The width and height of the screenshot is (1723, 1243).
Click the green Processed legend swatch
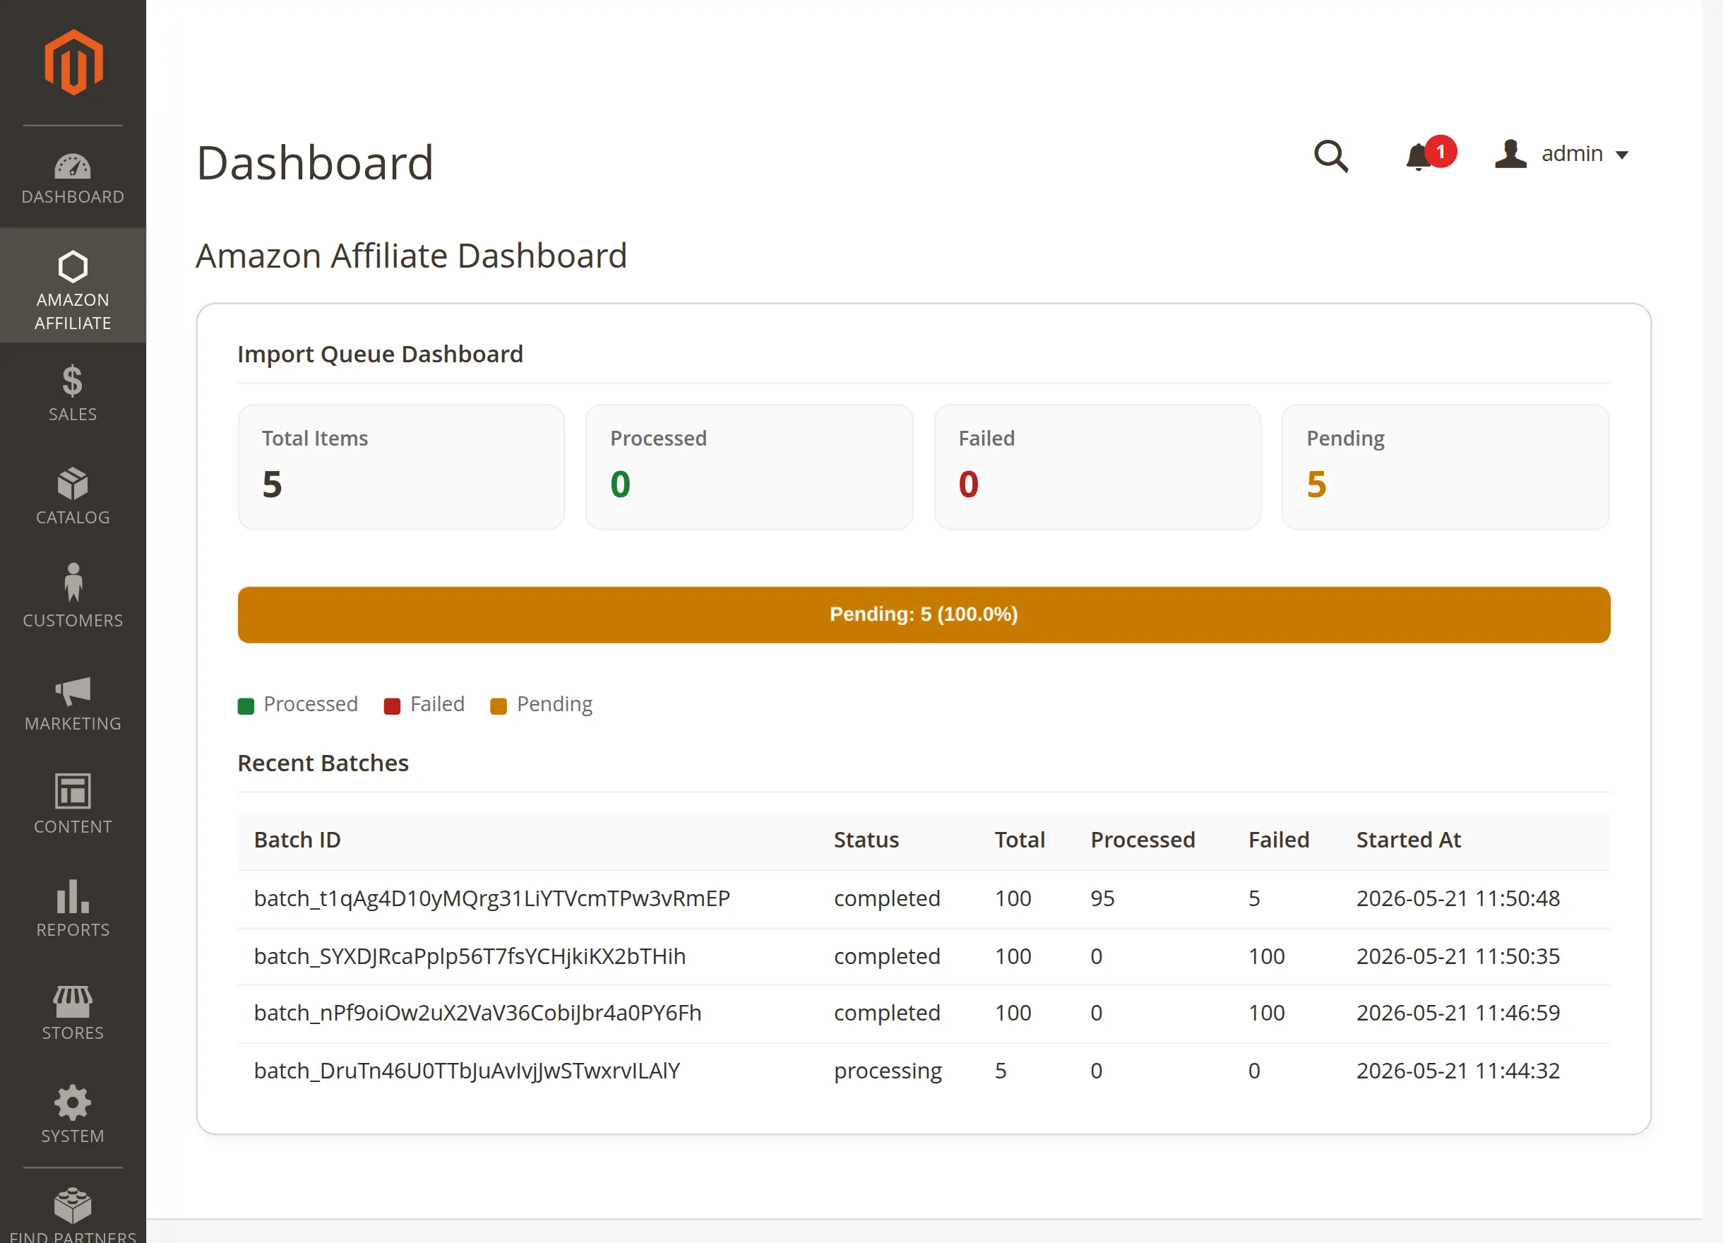pos(245,706)
